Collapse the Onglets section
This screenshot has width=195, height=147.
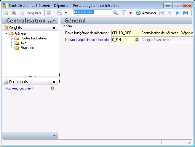tap(54, 28)
